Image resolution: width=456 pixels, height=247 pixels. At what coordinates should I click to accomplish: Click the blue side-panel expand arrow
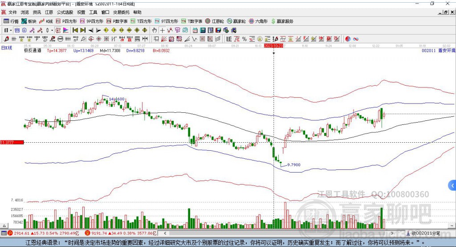click(x=452, y=185)
